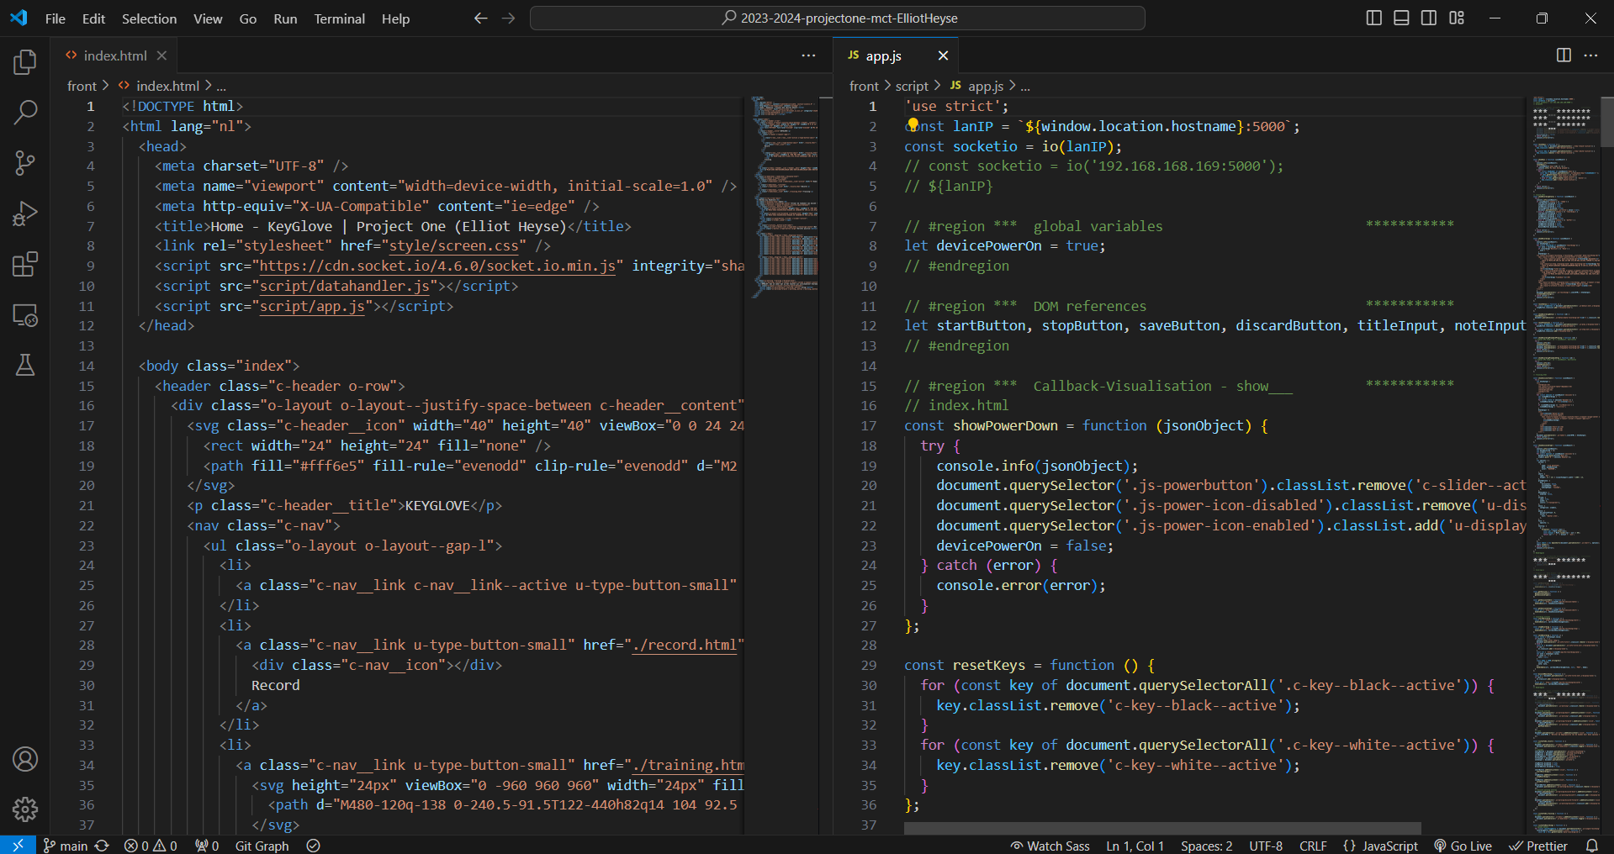Follow socket.io CDN link
The image size is (1614, 854).
click(437, 266)
